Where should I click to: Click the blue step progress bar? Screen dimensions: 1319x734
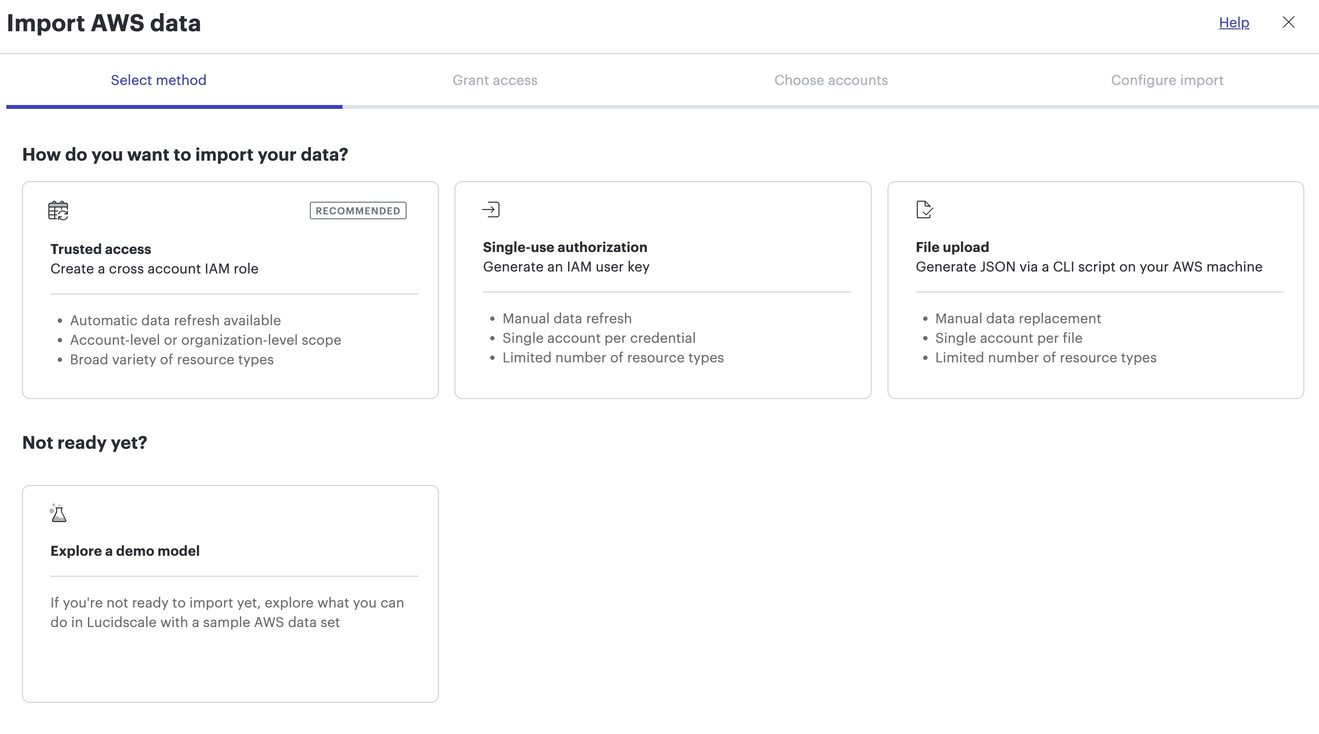(x=174, y=107)
